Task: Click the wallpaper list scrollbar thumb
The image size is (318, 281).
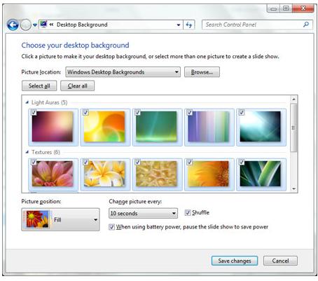Action: pos(293,128)
